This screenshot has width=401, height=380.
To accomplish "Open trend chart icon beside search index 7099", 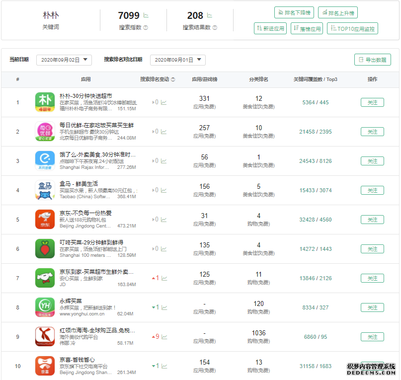I will click(x=146, y=16).
